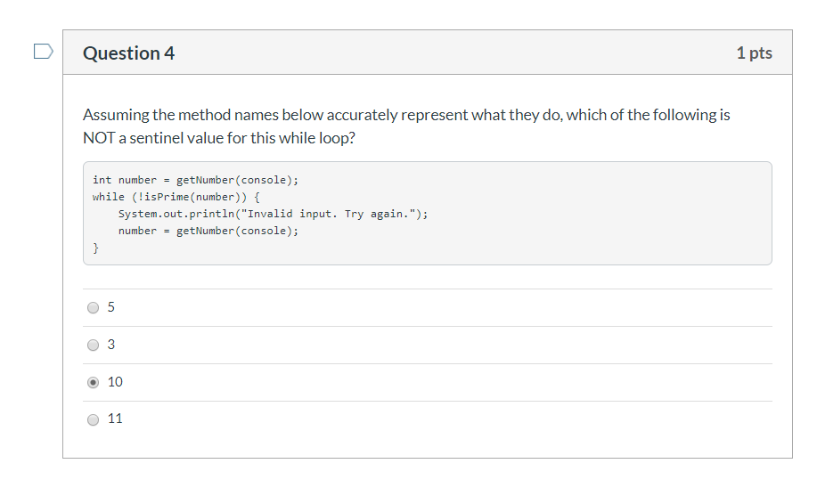Click the answer label text "11"

tap(115, 419)
